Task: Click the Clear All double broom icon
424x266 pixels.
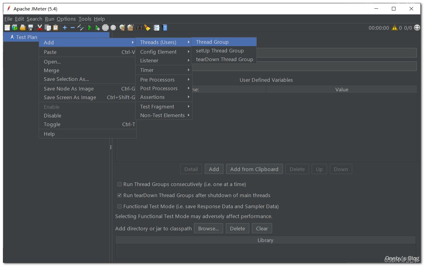Action: [x=130, y=28]
